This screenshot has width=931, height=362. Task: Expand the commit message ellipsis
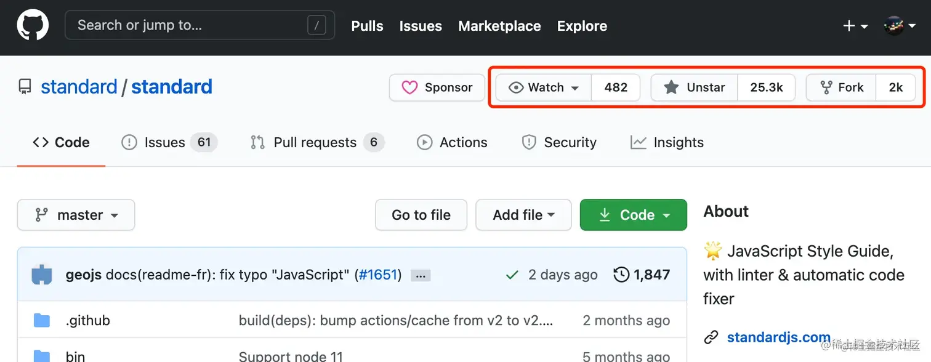(421, 275)
